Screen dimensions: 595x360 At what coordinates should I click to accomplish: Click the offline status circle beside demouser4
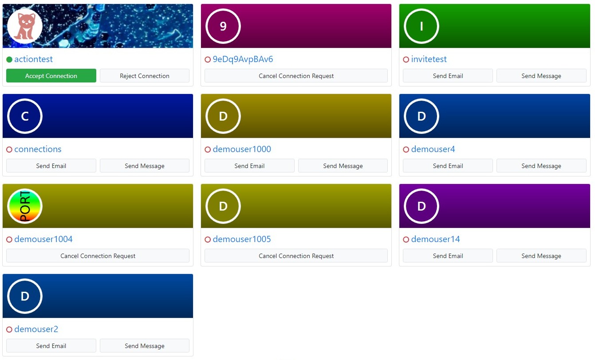pos(406,149)
